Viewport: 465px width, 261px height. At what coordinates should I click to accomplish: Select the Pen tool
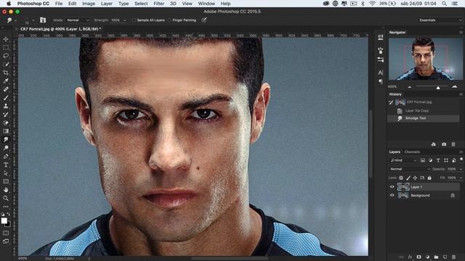pyautogui.click(x=6, y=157)
